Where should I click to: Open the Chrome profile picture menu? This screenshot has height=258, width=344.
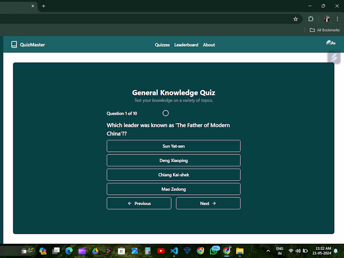tap(326, 19)
